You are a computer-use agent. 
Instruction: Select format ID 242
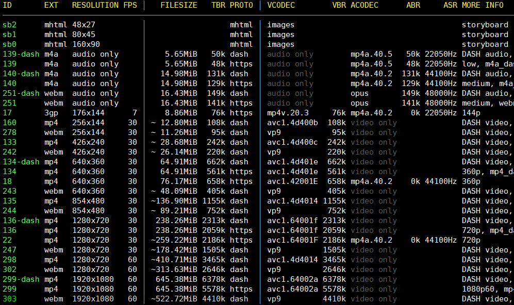pos(9,152)
